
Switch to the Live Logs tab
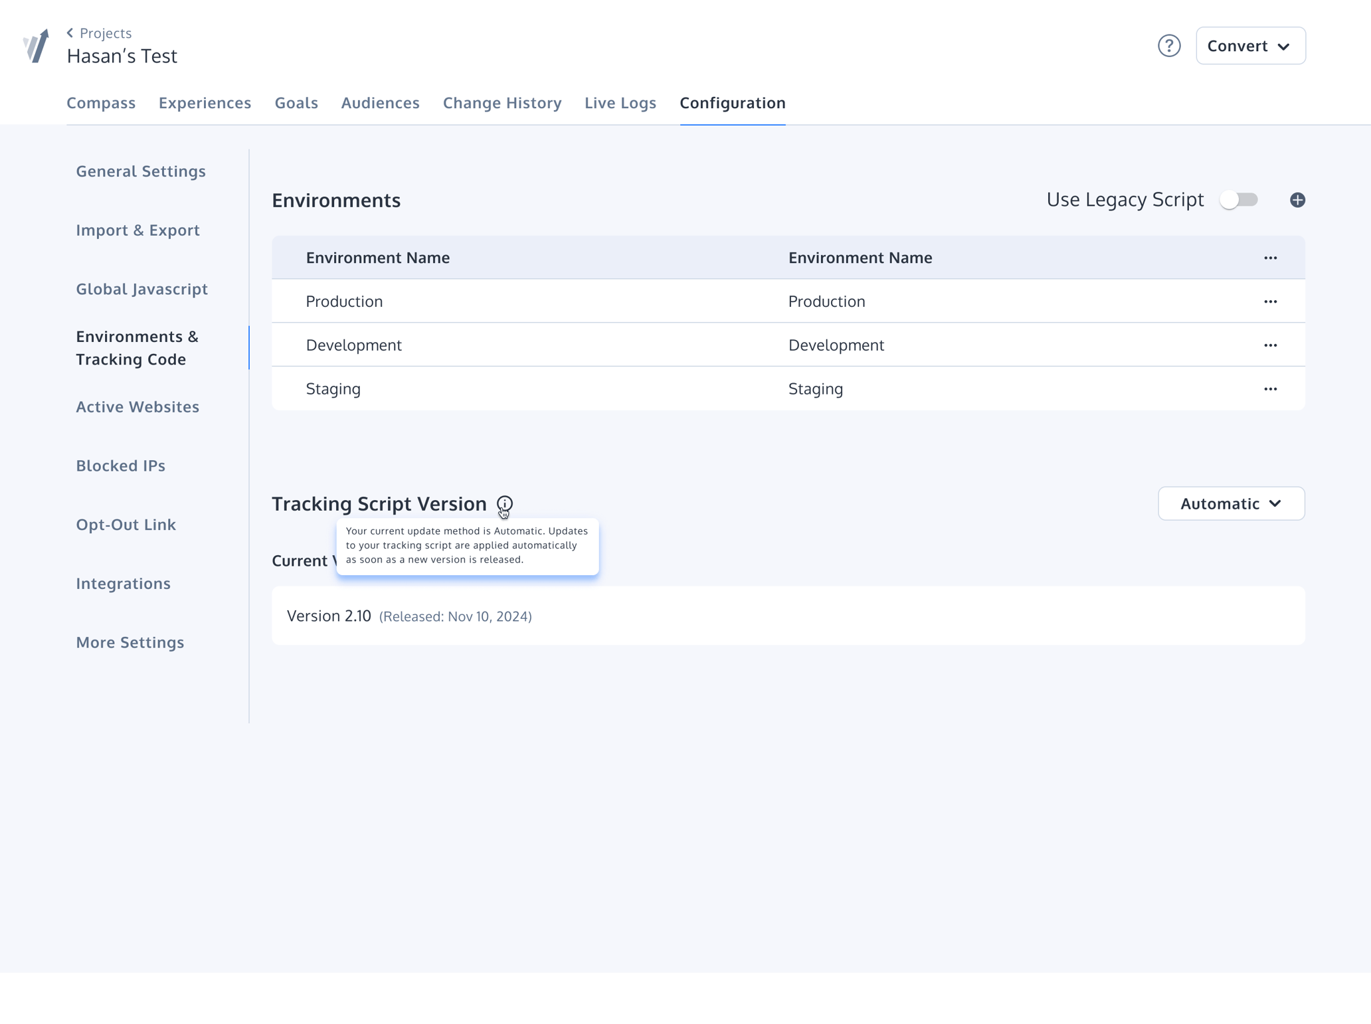(x=620, y=103)
